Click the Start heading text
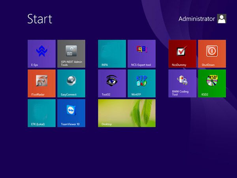The height and width of the screenshot is (178, 237). [x=40, y=19]
